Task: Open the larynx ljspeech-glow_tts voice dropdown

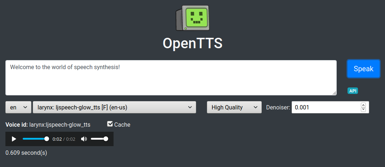Action: (x=114, y=107)
